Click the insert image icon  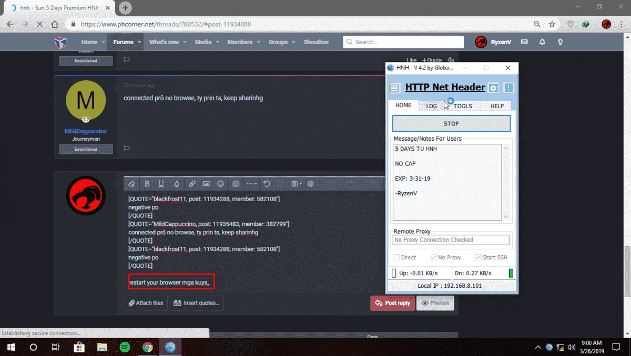tap(206, 184)
